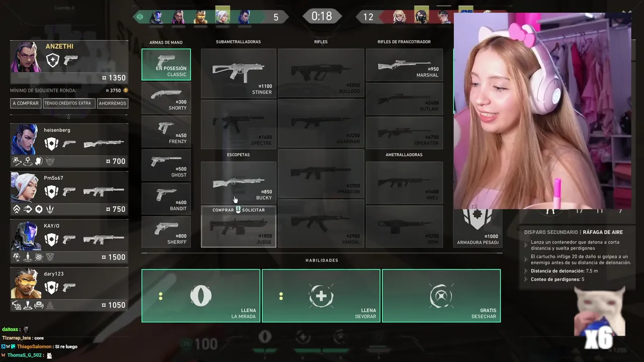
Task: Click HABILIDADES section label
Action: point(322,260)
